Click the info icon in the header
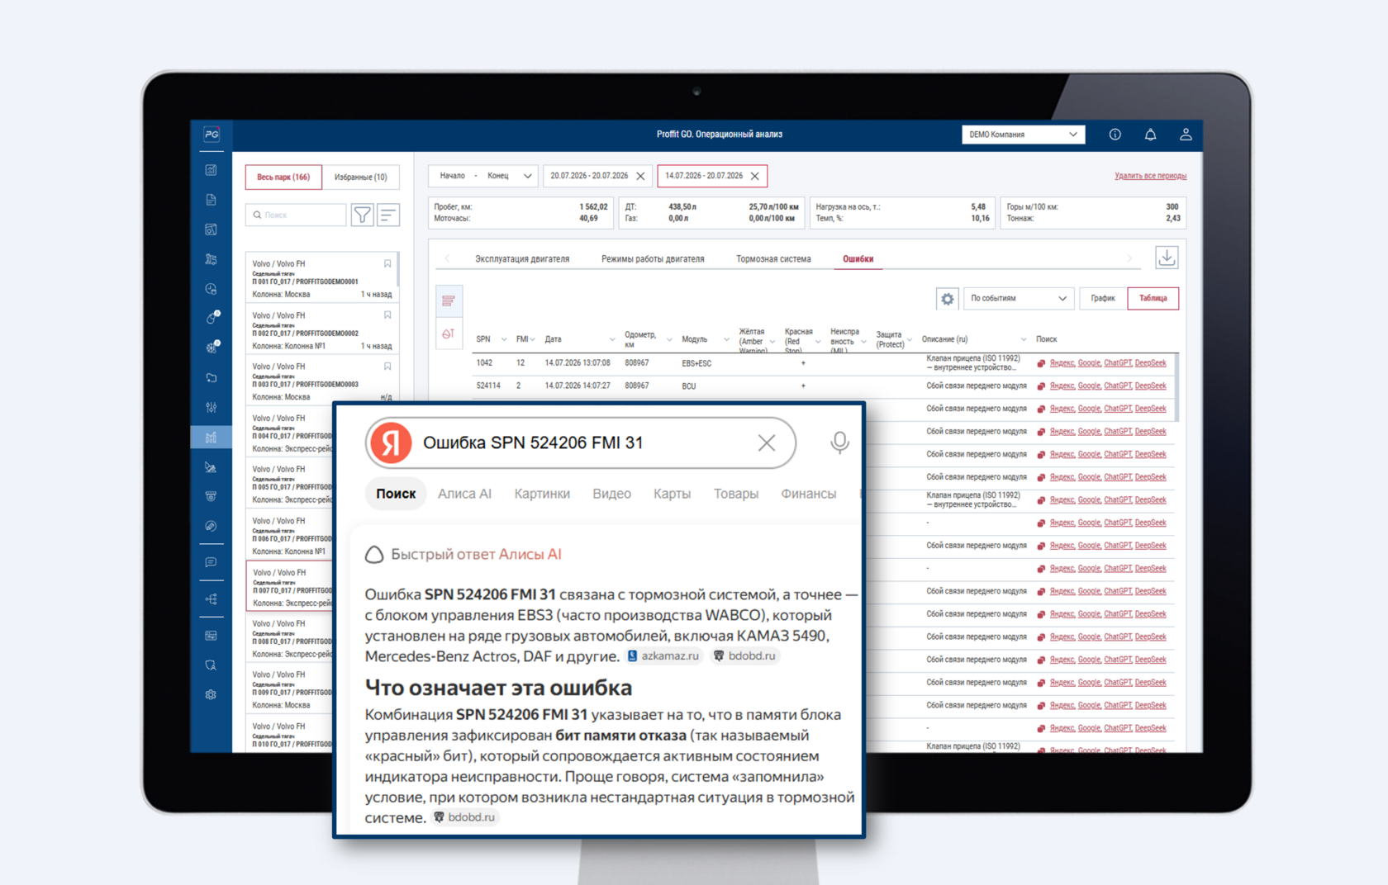This screenshot has width=1388, height=885. pyautogui.click(x=1115, y=135)
